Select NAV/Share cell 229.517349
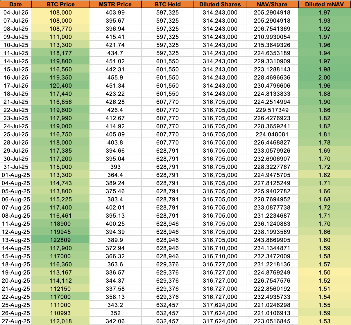Viewport: 351px width, 325px height. pos(272,110)
